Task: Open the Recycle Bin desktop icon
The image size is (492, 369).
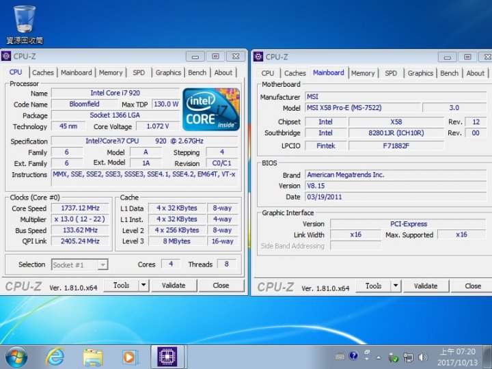Action: click(25, 24)
